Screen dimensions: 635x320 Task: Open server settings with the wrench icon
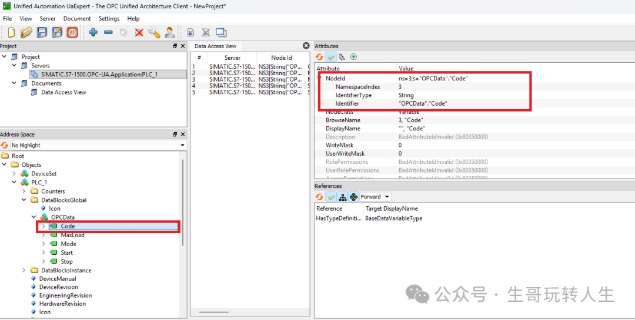pyautogui.click(x=154, y=32)
